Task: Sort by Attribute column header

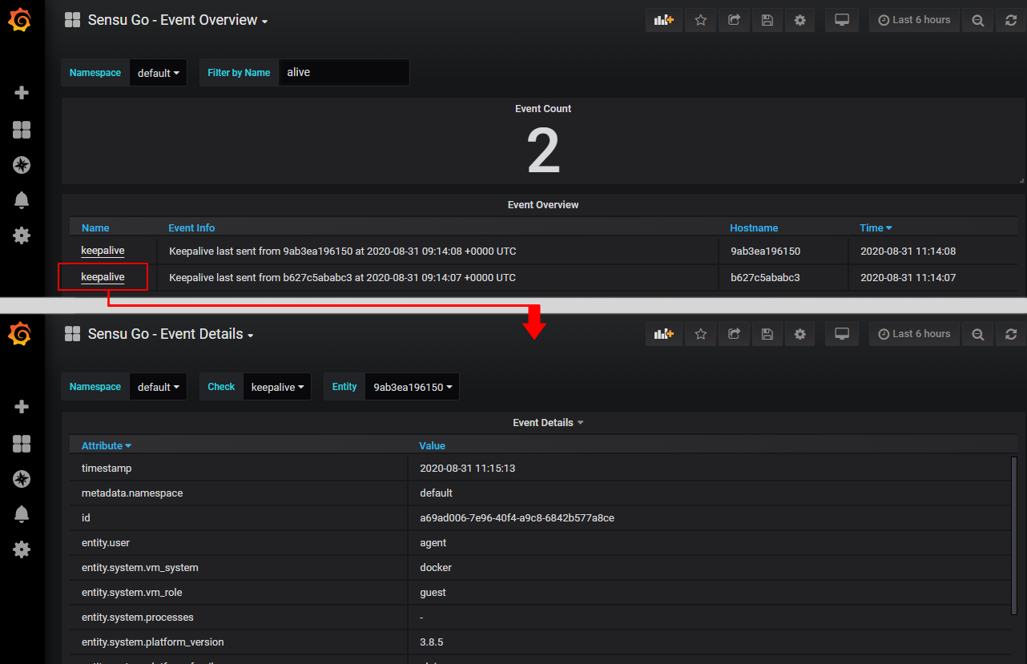Action: click(106, 445)
